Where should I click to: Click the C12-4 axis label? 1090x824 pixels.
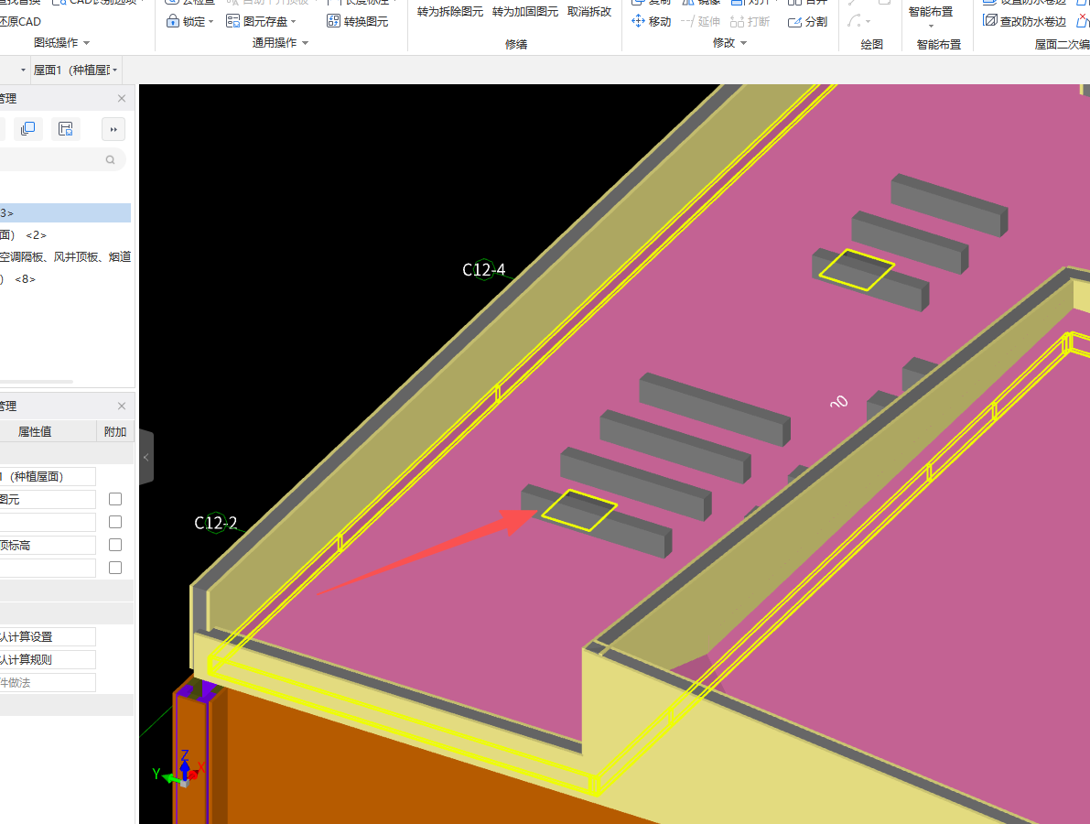484,270
